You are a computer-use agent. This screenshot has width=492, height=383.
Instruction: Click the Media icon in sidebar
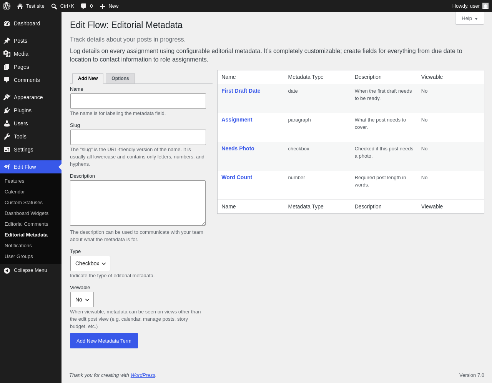coord(7,54)
